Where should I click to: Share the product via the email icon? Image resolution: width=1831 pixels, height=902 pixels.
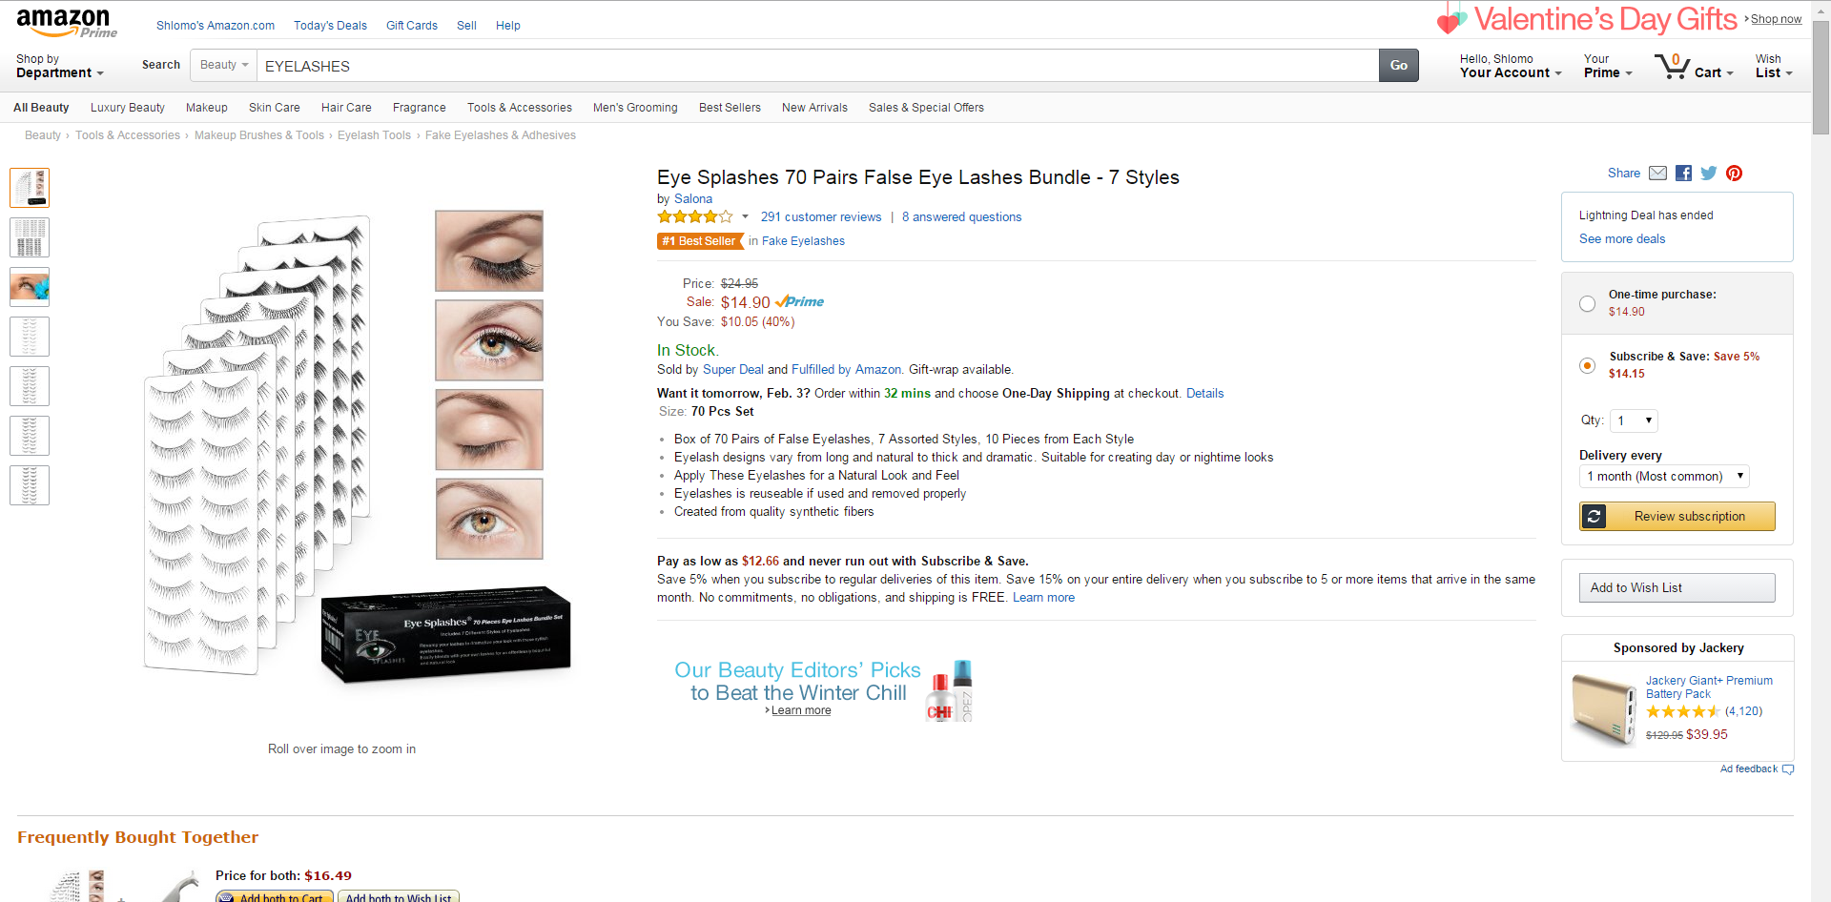(x=1657, y=173)
